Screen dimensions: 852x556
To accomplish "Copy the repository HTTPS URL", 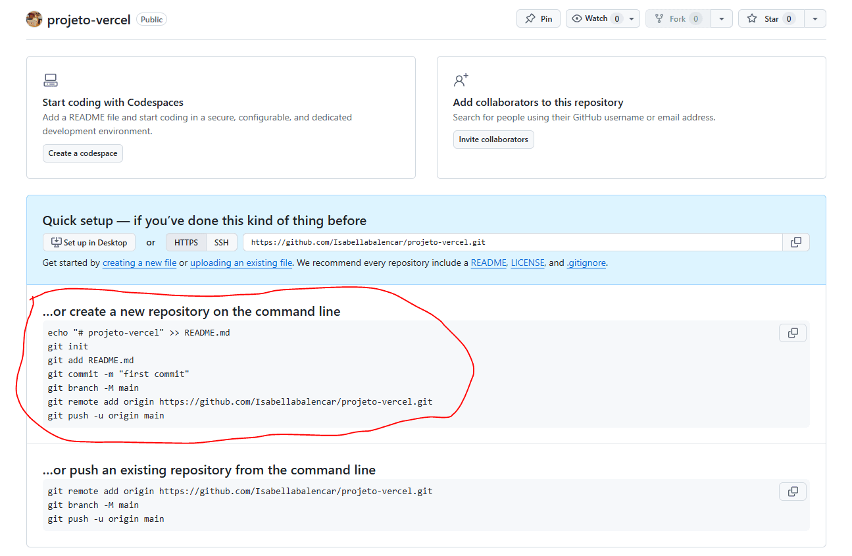I will pos(795,242).
